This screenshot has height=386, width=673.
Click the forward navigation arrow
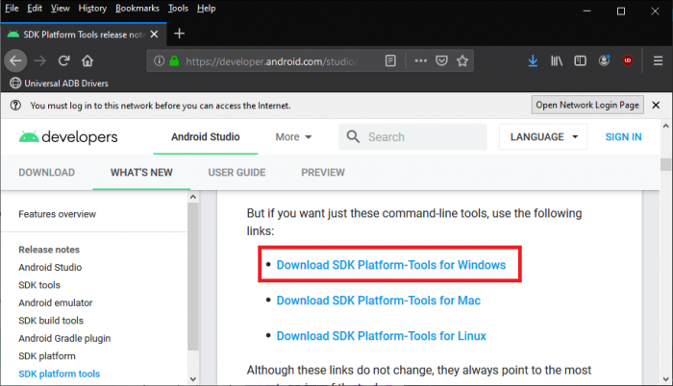tap(40, 60)
